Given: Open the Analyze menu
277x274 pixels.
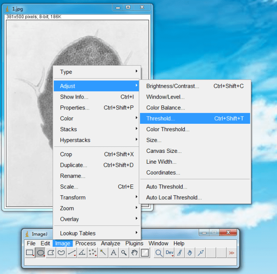Looking at the screenshot, I should point(110,244).
